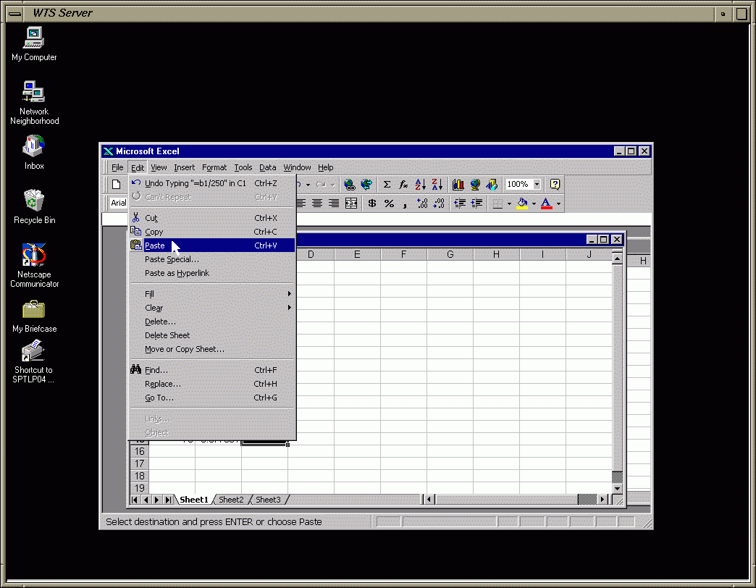The width and height of the screenshot is (756, 588).
Task: Click the Sort Descending Z-A icon
Action: [x=437, y=185]
